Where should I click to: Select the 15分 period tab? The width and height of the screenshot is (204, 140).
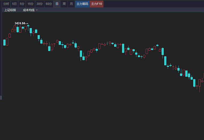pos(30,4)
